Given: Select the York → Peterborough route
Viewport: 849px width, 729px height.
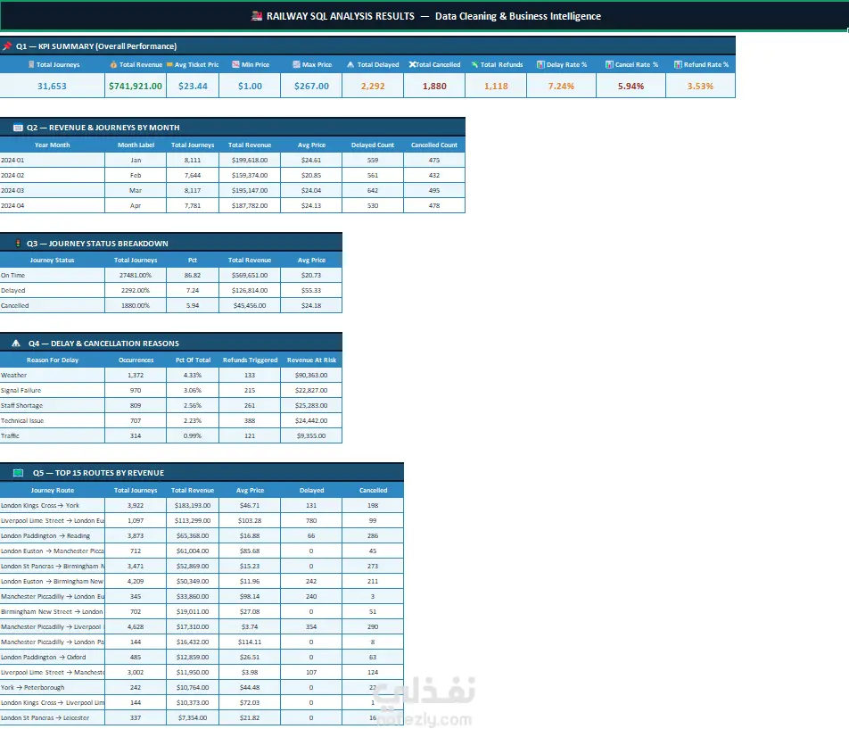Looking at the screenshot, I should click(x=32, y=687).
